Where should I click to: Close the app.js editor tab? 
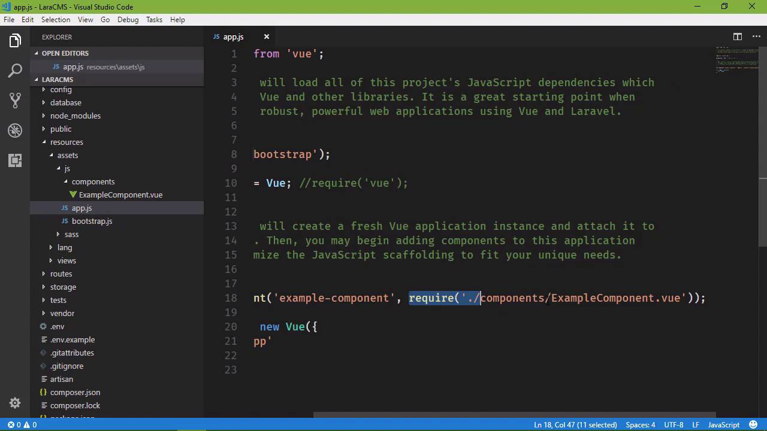click(x=267, y=37)
